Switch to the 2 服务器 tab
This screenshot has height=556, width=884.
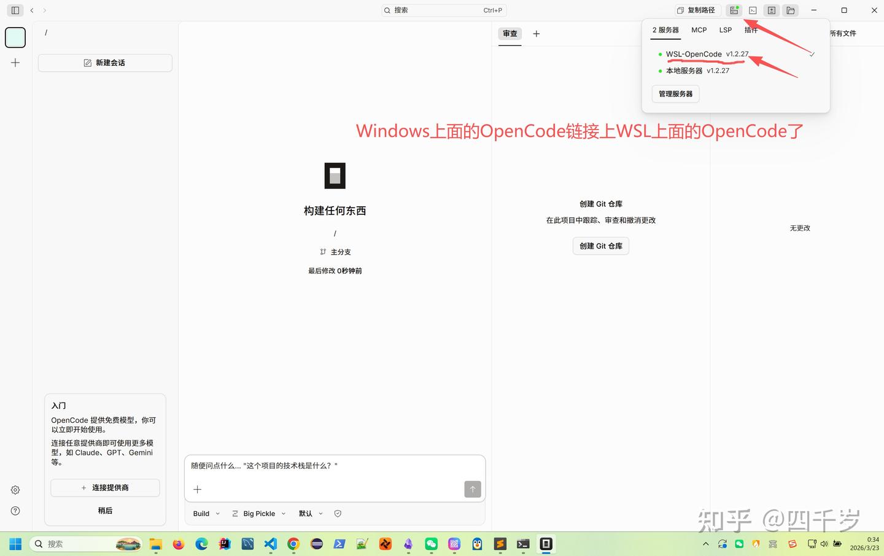click(665, 30)
